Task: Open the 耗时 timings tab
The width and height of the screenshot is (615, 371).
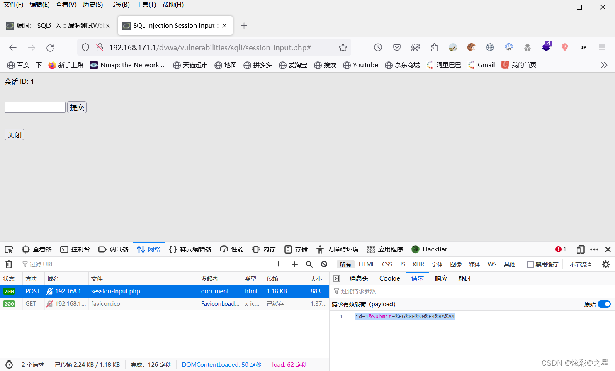Action: click(465, 278)
